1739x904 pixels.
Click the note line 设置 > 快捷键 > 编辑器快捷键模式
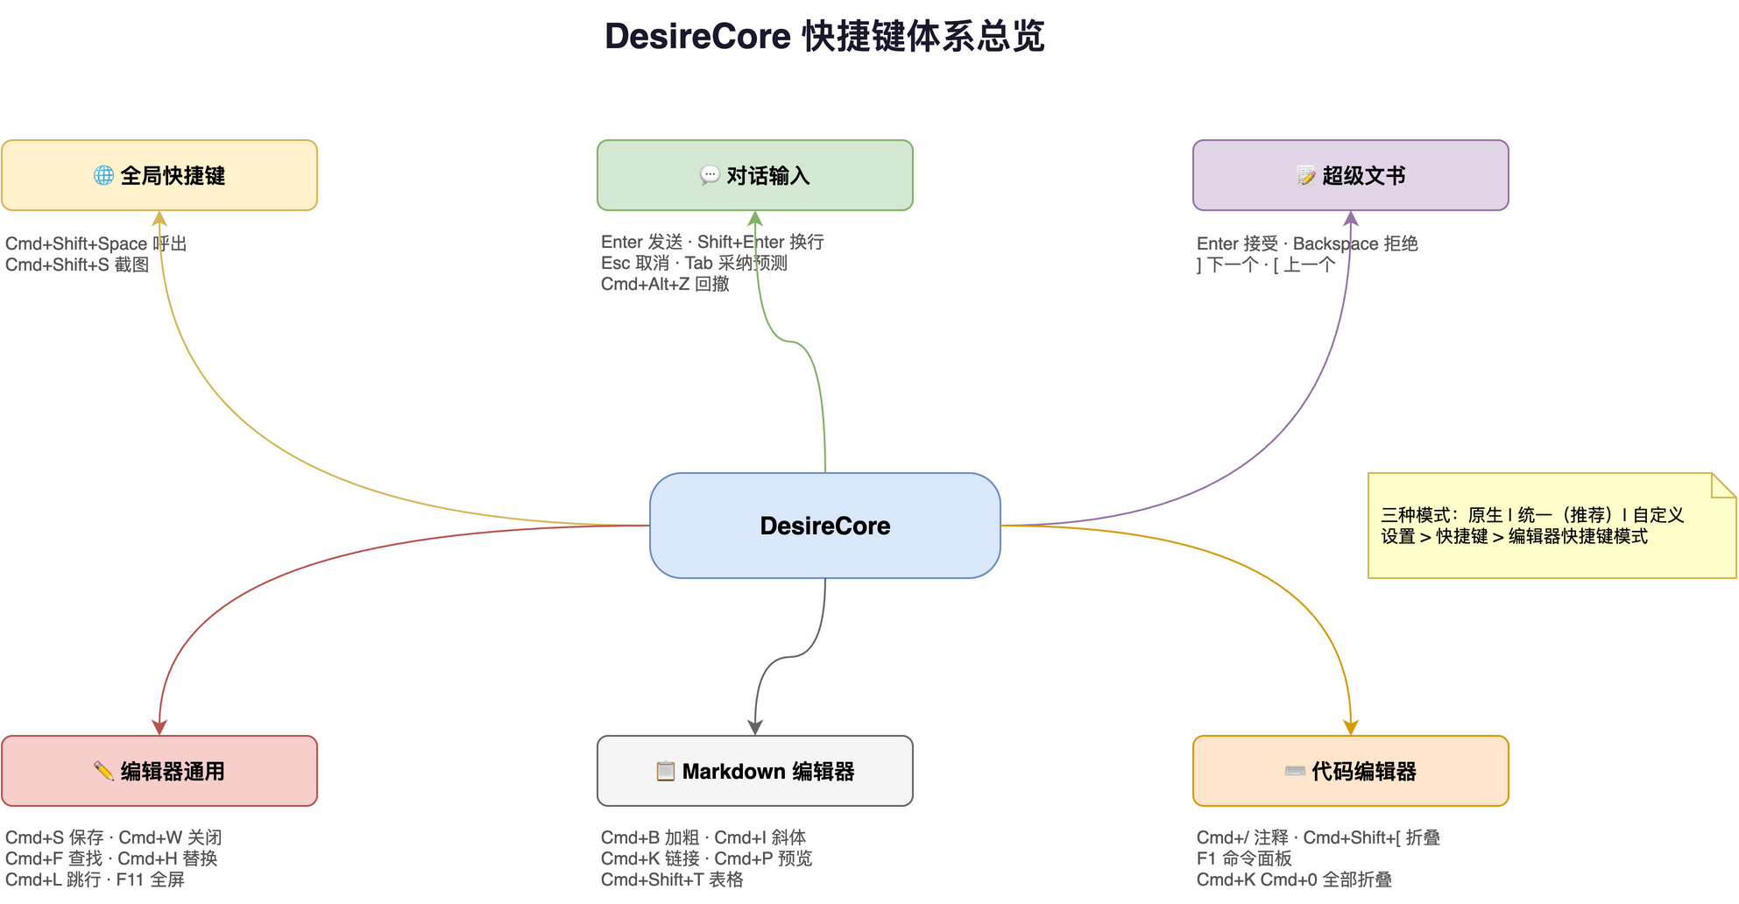[1515, 536]
